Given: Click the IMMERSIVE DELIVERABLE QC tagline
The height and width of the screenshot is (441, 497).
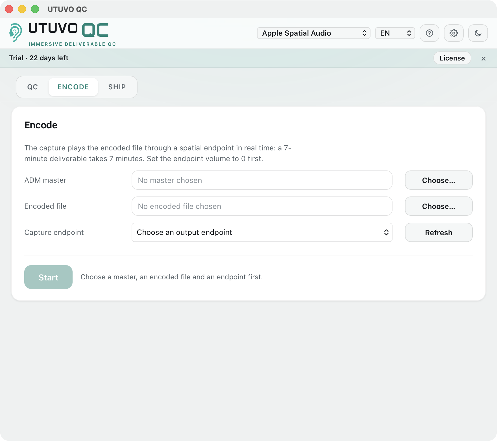Looking at the screenshot, I should tap(72, 44).
